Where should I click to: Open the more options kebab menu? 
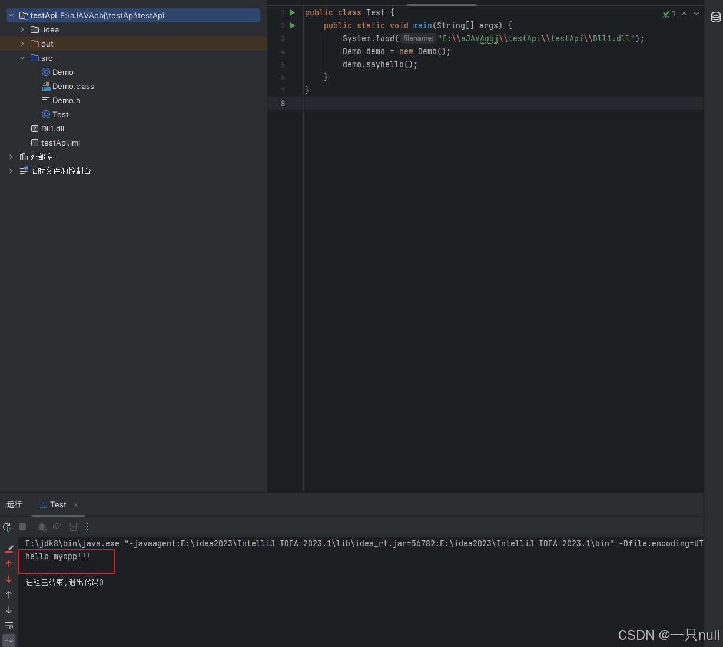[87, 526]
